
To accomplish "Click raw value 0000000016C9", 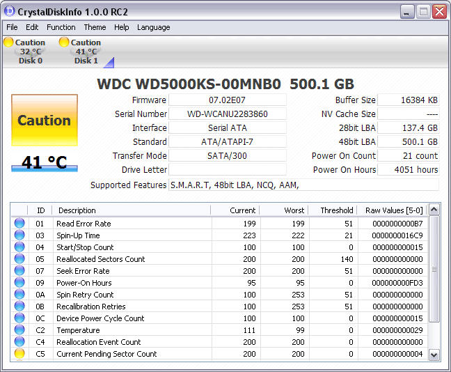I will (397, 235).
